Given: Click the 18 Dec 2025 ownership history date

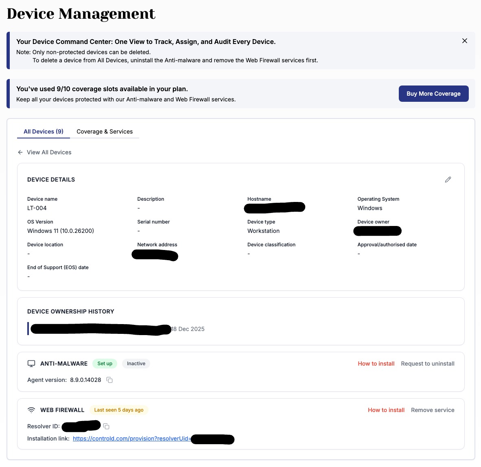Looking at the screenshot, I should [x=188, y=329].
